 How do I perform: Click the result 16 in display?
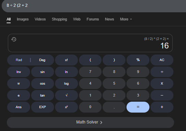pos(164,46)
